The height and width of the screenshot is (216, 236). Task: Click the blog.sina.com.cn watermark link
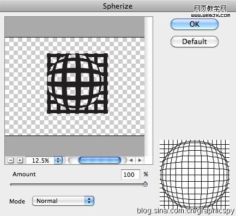pyautogui.click(x=186, y=211)
